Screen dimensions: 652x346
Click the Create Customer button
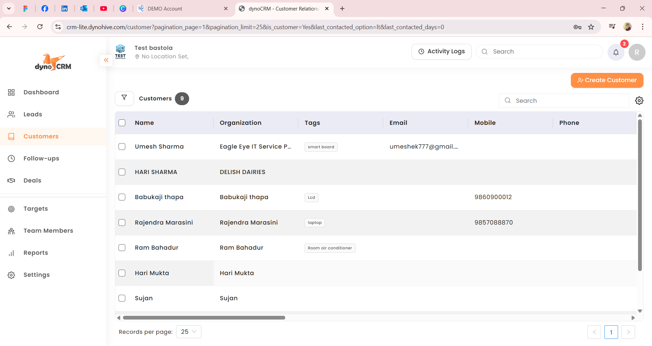[607, 80]
